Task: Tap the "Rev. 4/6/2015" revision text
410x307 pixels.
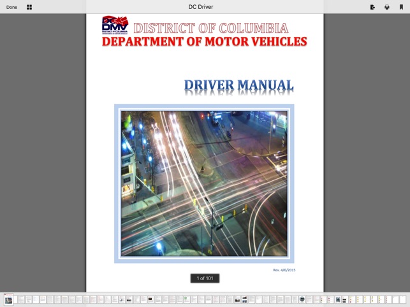Action: pyautogui.click(x=284, y=270)
